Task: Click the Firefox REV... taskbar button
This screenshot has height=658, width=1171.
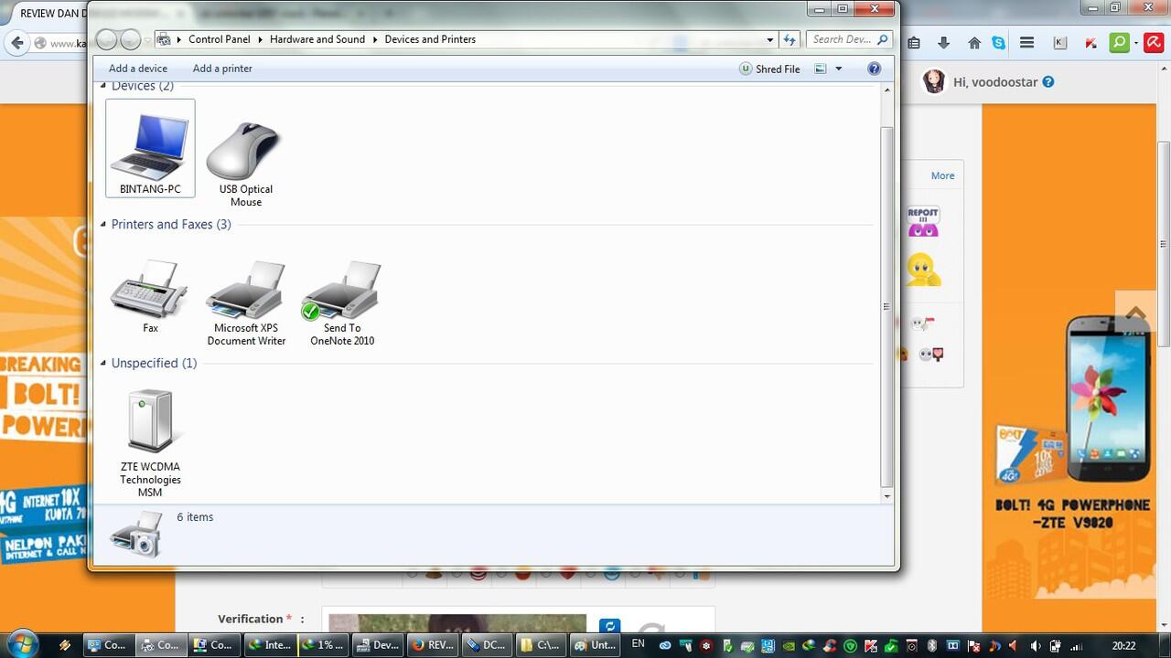Action: point(432,644)
